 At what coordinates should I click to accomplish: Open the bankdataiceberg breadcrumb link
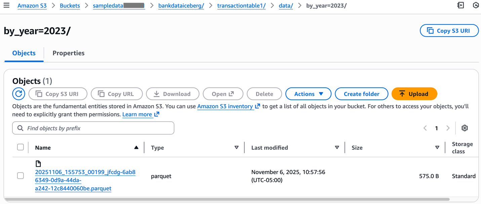click(181, 5)
